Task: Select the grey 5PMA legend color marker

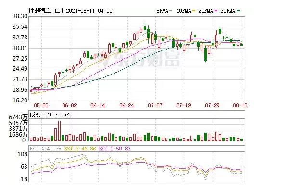Action: point(171,11)
